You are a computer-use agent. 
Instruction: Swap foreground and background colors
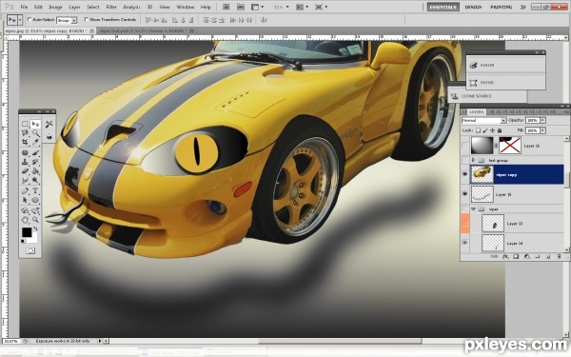pos(36,228)
